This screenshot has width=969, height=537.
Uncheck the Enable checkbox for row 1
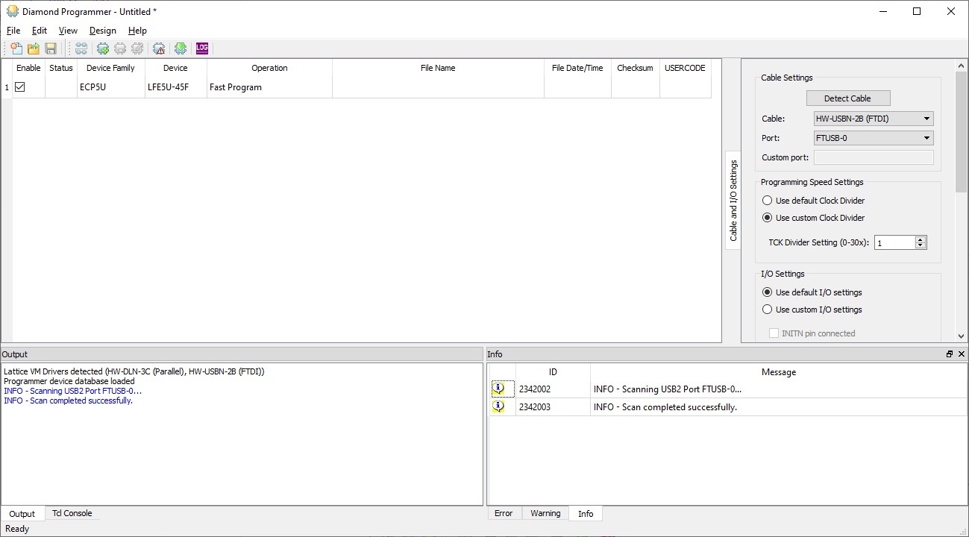20,87
